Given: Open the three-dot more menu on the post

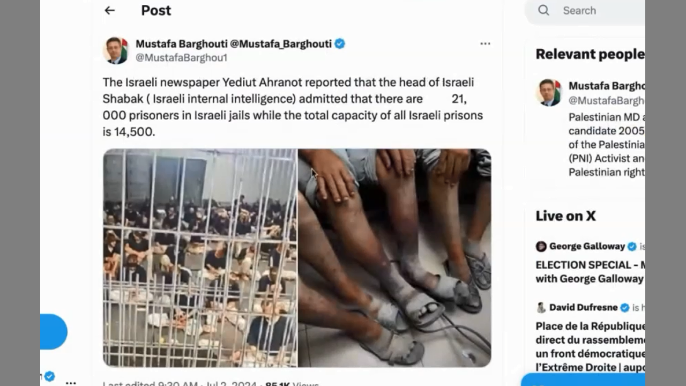Looking at the screenshot, I should pyautogui.click(x=485, y=44).
